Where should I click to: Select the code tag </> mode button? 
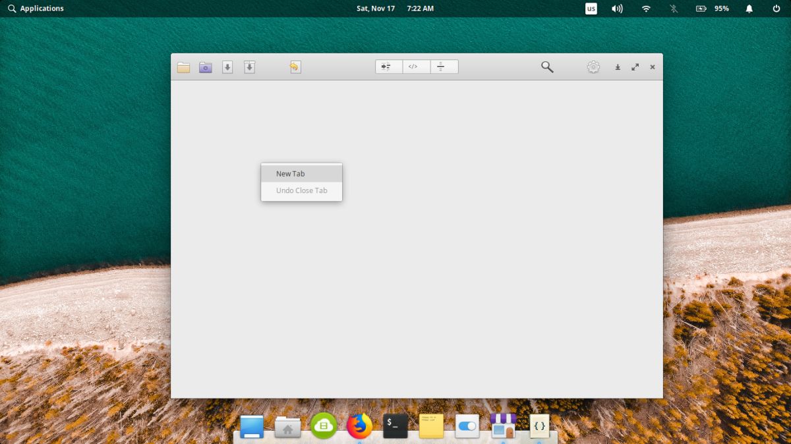pyautogui.click(x=417, y=67)
